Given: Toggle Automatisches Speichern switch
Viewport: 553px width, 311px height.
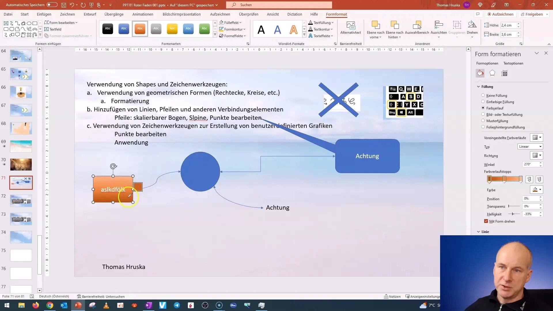Looking at the screenshot, I should pyautogui.click(x=52, y=5).
